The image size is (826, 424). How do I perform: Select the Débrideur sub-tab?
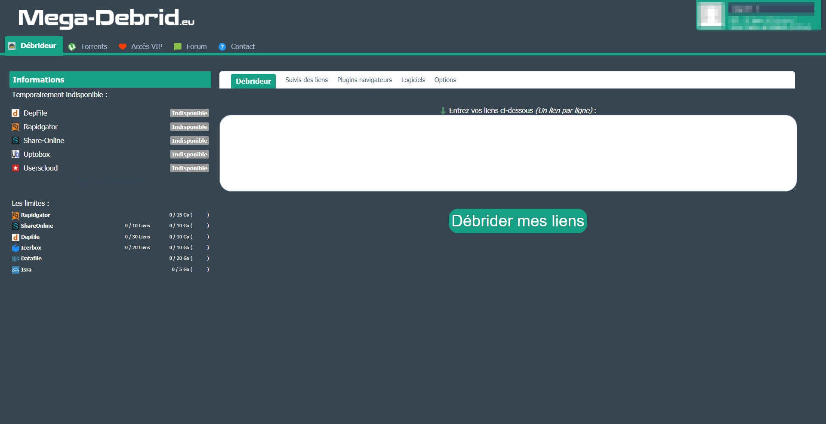click(x=253, y=81)
